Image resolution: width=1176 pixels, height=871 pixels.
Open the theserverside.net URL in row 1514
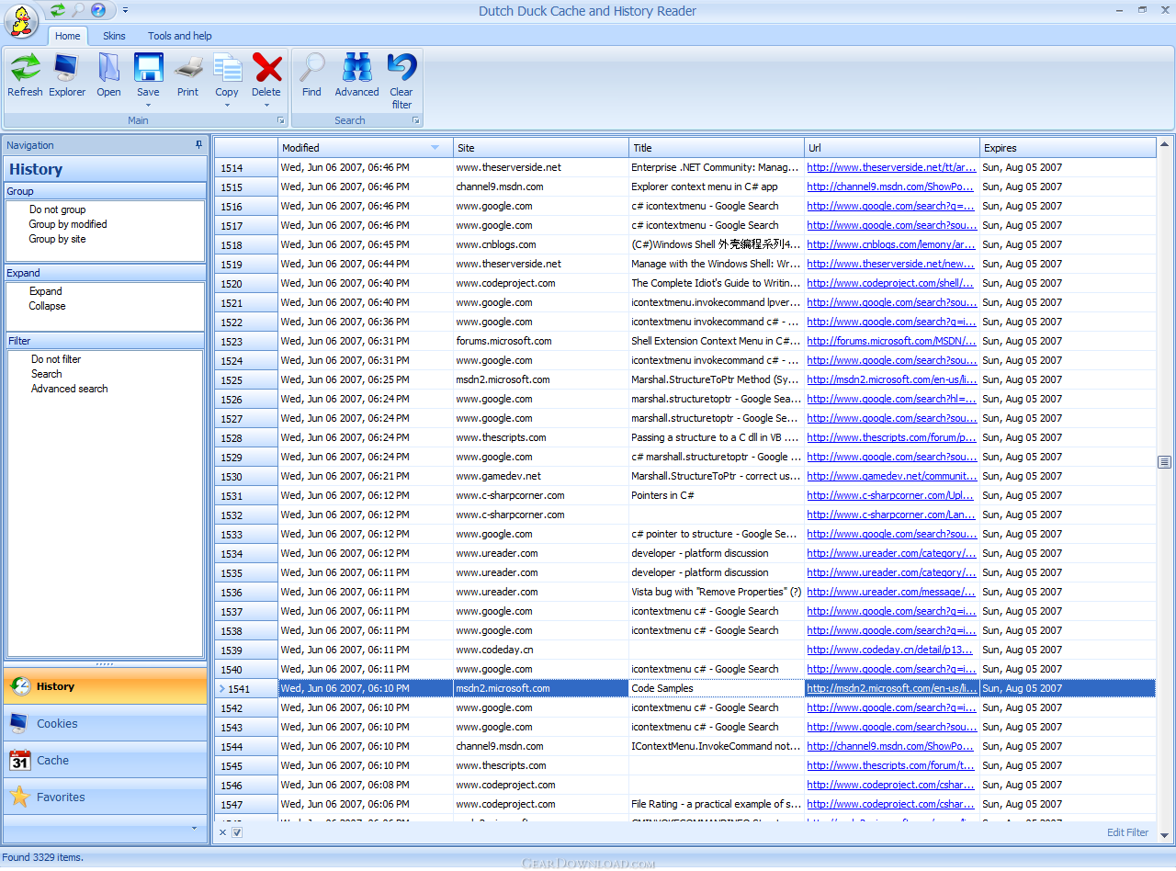(x=891, y=167)
